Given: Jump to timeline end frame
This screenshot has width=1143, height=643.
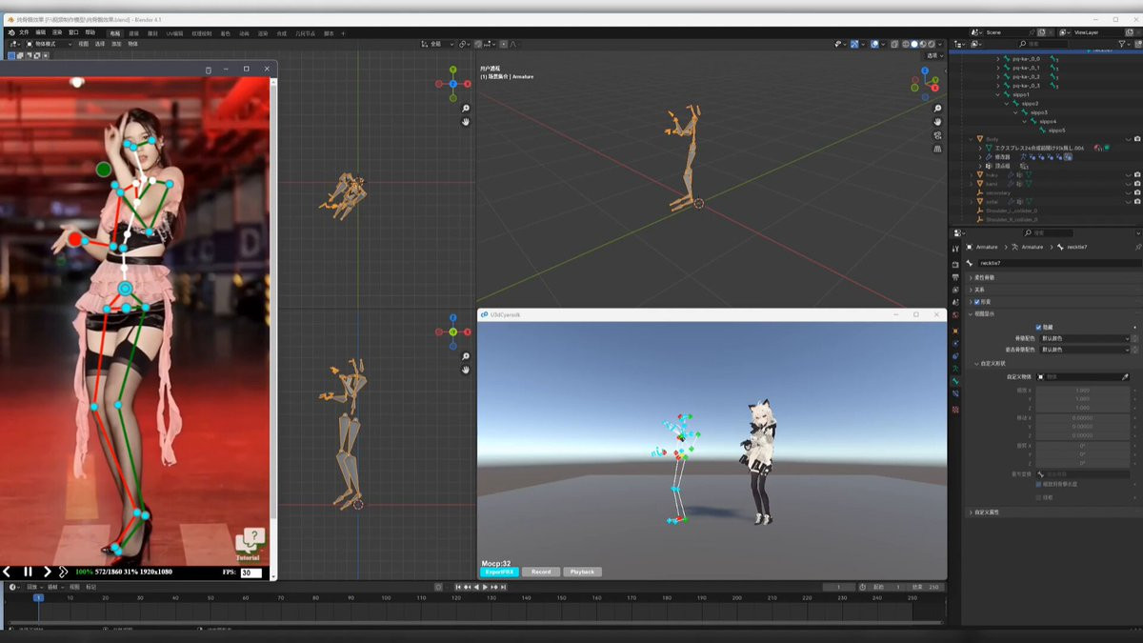Looking at the screenshot, I should point(503,587).
